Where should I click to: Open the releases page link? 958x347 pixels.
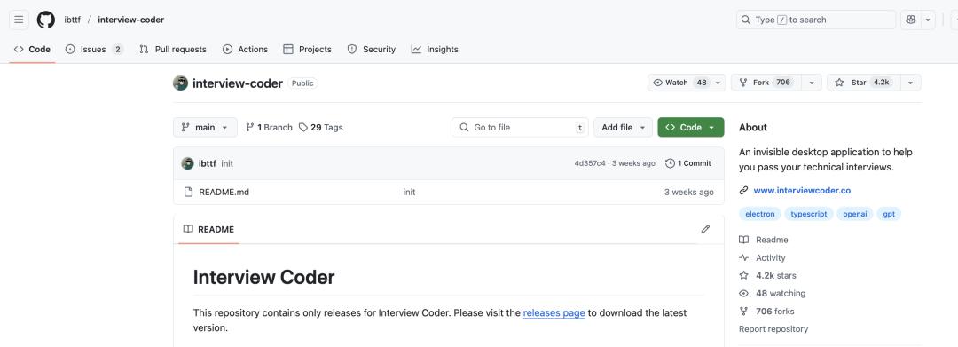tap(554, 312)
